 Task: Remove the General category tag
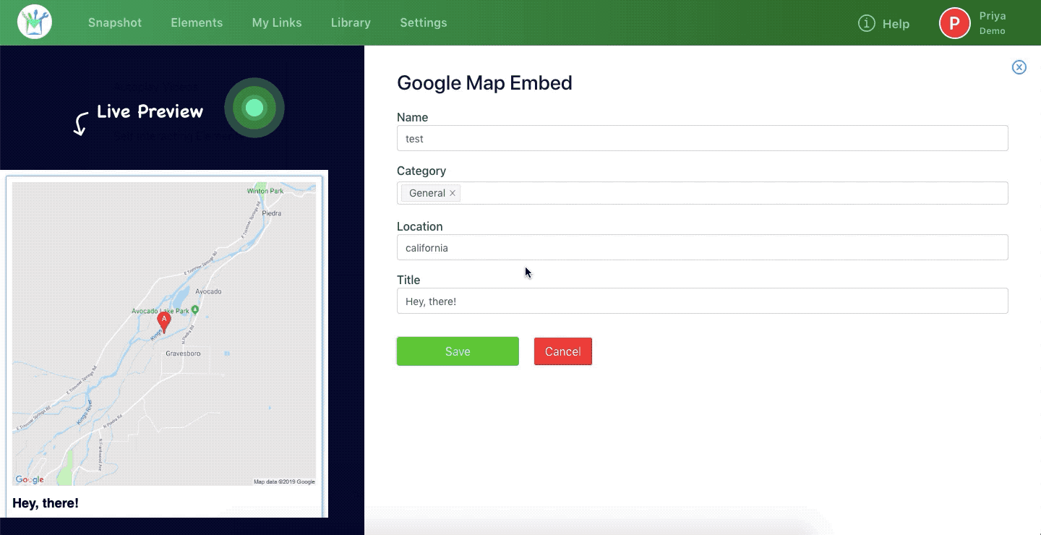(x=453, y=193)
